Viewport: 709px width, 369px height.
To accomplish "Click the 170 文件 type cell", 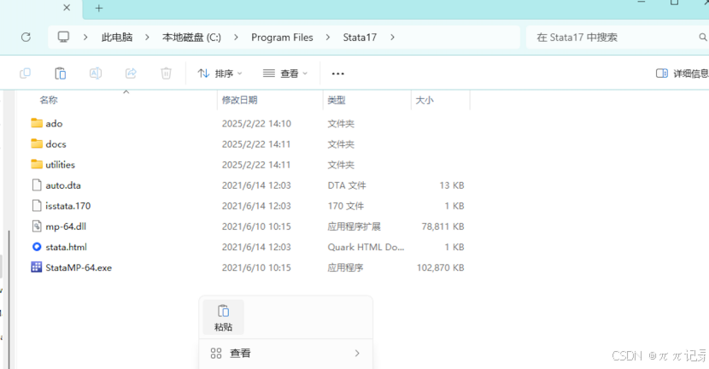I will coord(345,206).
